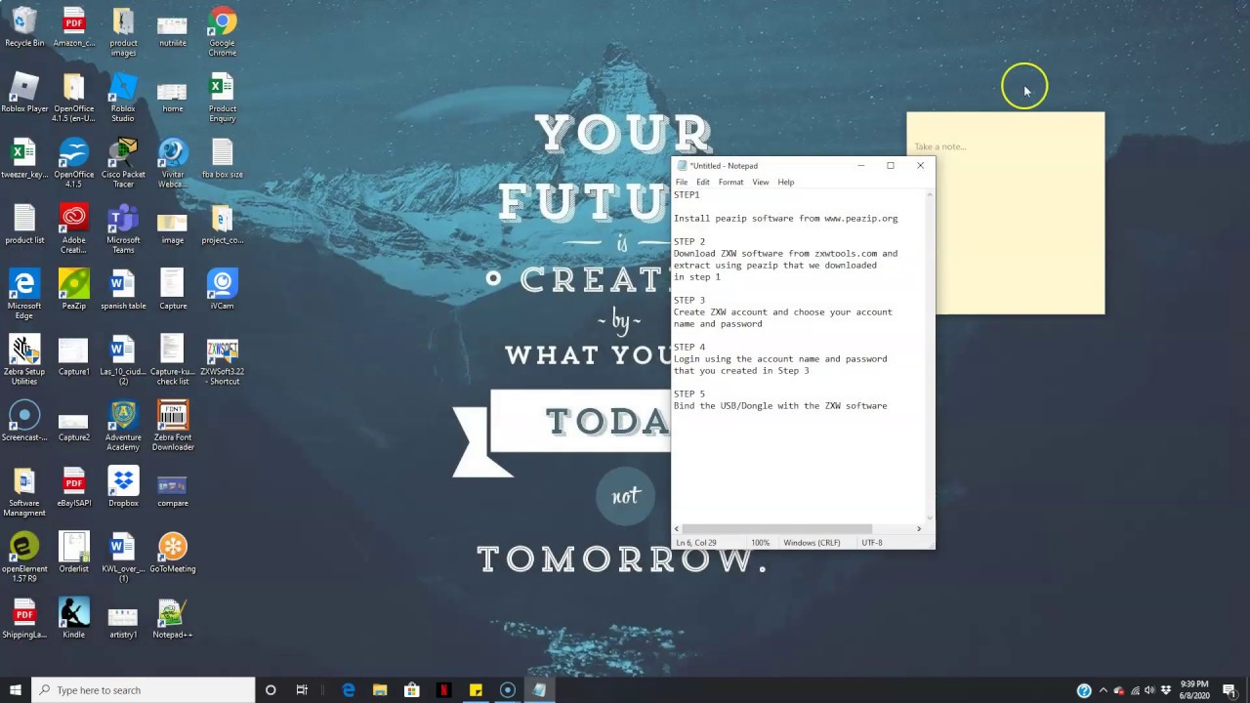This screenshot has width=1250, height=703.
Task: Select the Roblox Studio desktop icon
Action: coord(123,97)
